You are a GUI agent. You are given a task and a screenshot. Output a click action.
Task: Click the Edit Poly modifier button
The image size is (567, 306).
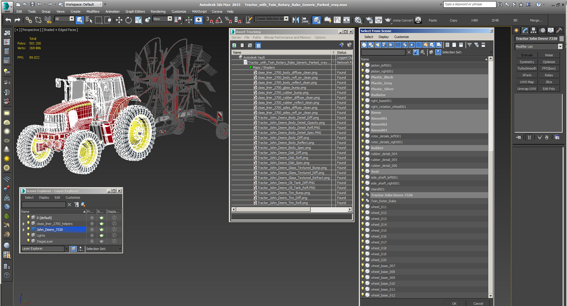[549, 89]
